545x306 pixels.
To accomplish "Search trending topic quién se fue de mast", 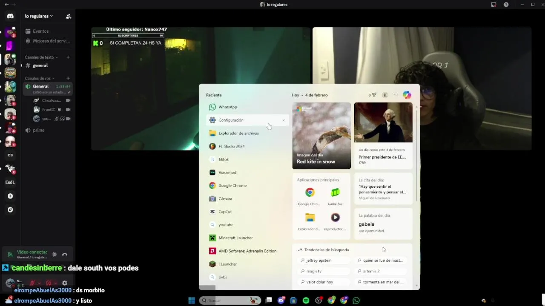I will 381,261.
